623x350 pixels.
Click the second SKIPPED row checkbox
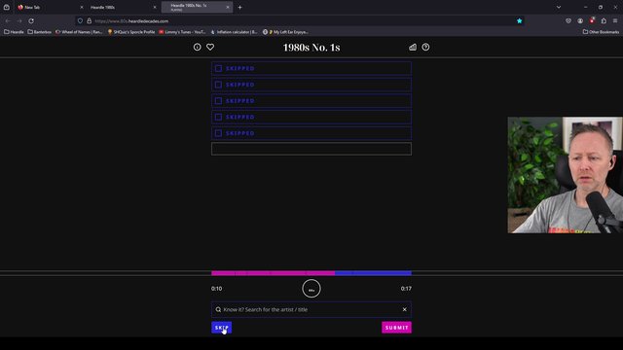pyautogui.click(x=218, y=85)
